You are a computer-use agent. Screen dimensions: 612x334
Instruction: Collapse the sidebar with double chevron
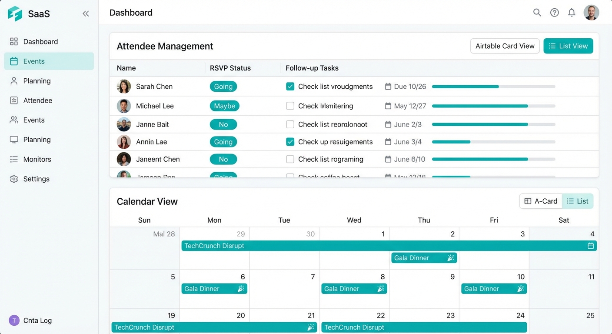86,13
